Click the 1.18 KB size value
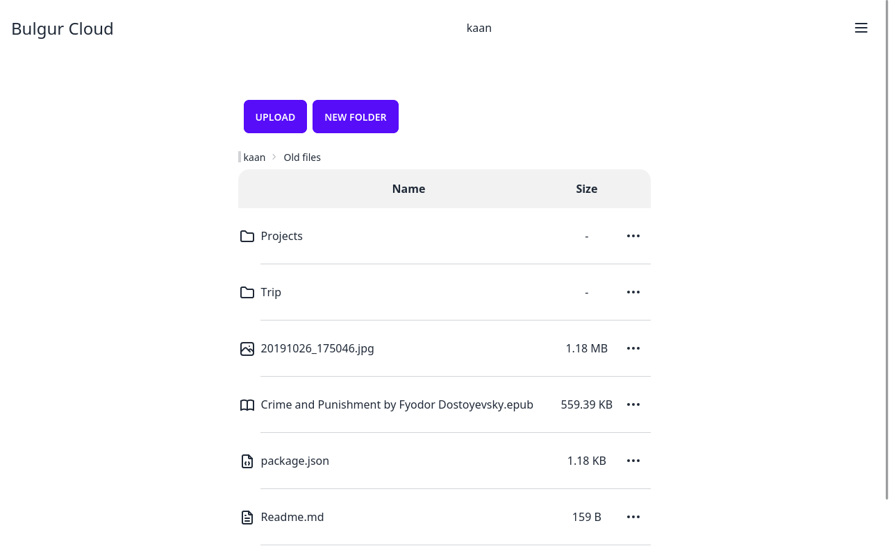 586,461
